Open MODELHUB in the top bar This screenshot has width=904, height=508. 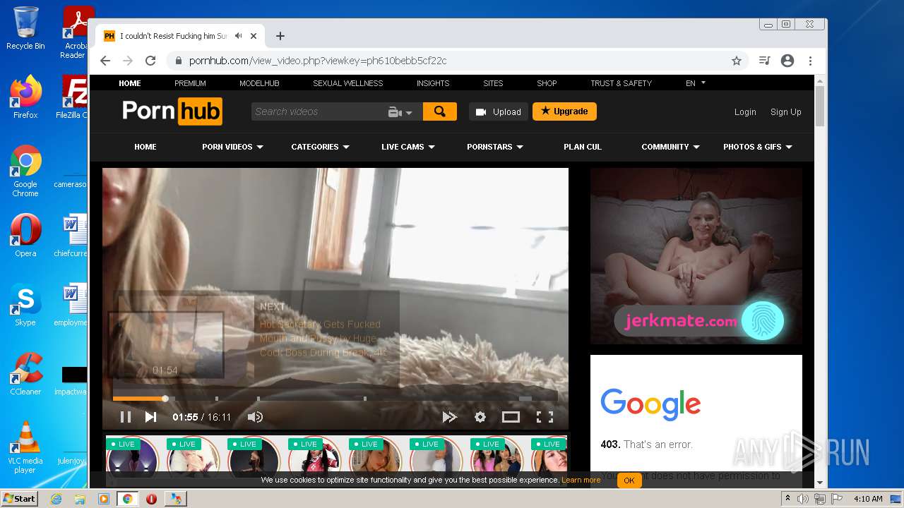tap(259, 83)
